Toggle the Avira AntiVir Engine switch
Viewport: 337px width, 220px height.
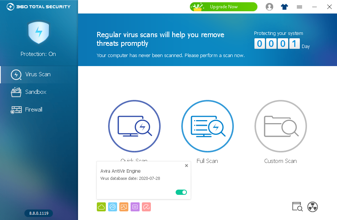click(181, 192)
